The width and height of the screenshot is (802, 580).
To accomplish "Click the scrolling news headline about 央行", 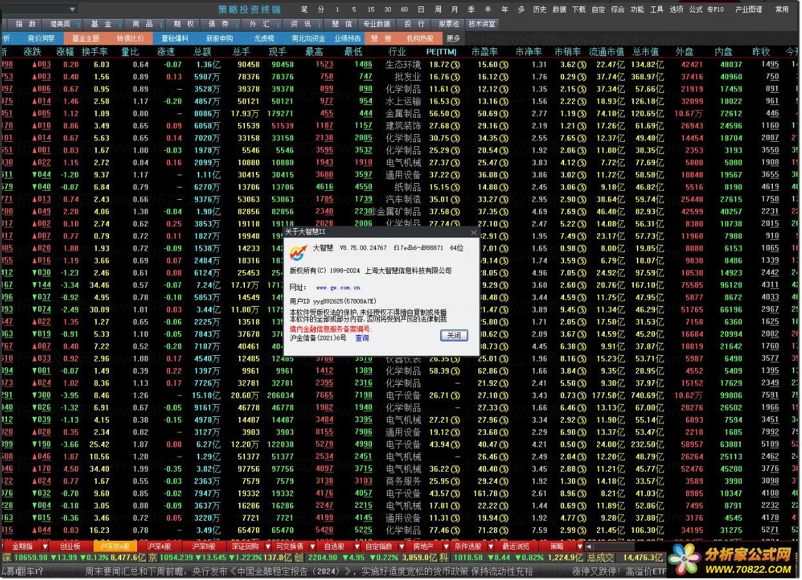I will (309, 571).
